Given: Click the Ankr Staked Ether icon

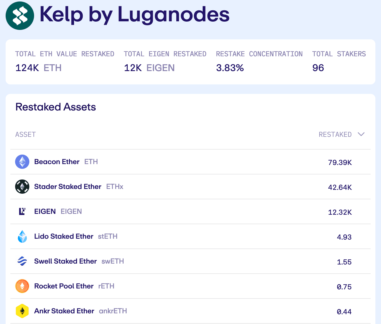Looking at the screenshot, I should [22, 311].
